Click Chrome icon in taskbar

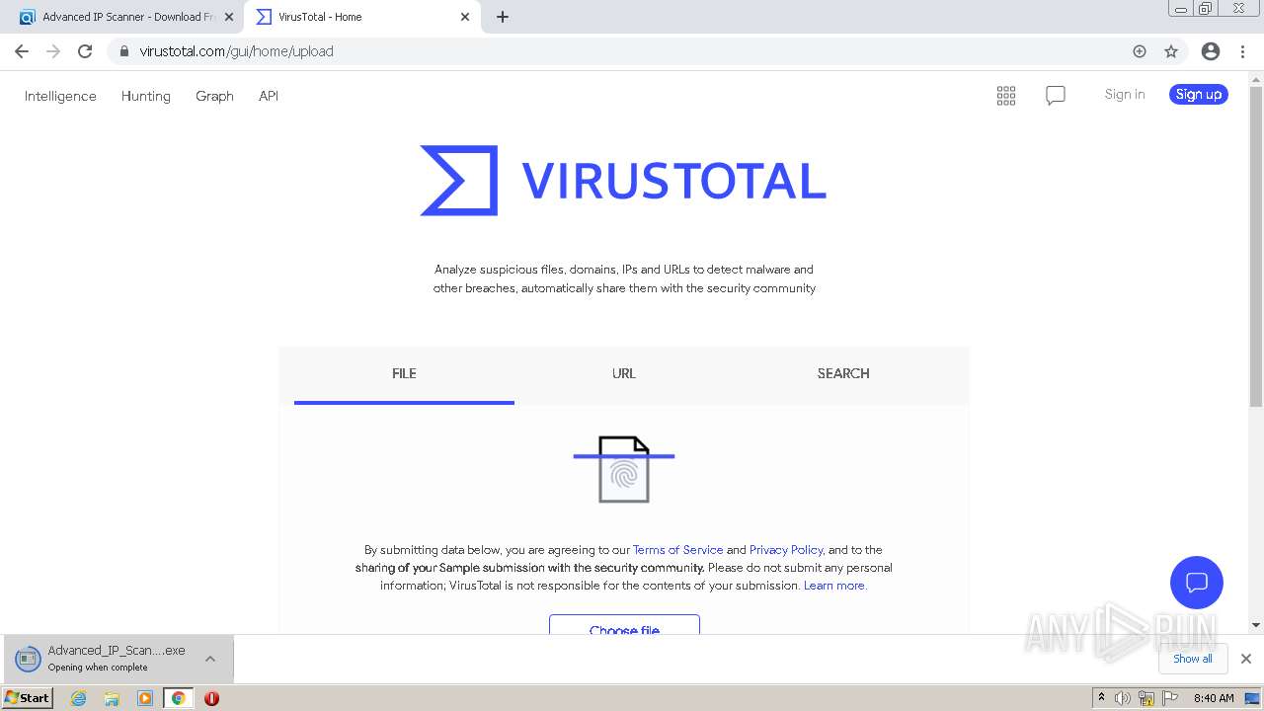178,698
